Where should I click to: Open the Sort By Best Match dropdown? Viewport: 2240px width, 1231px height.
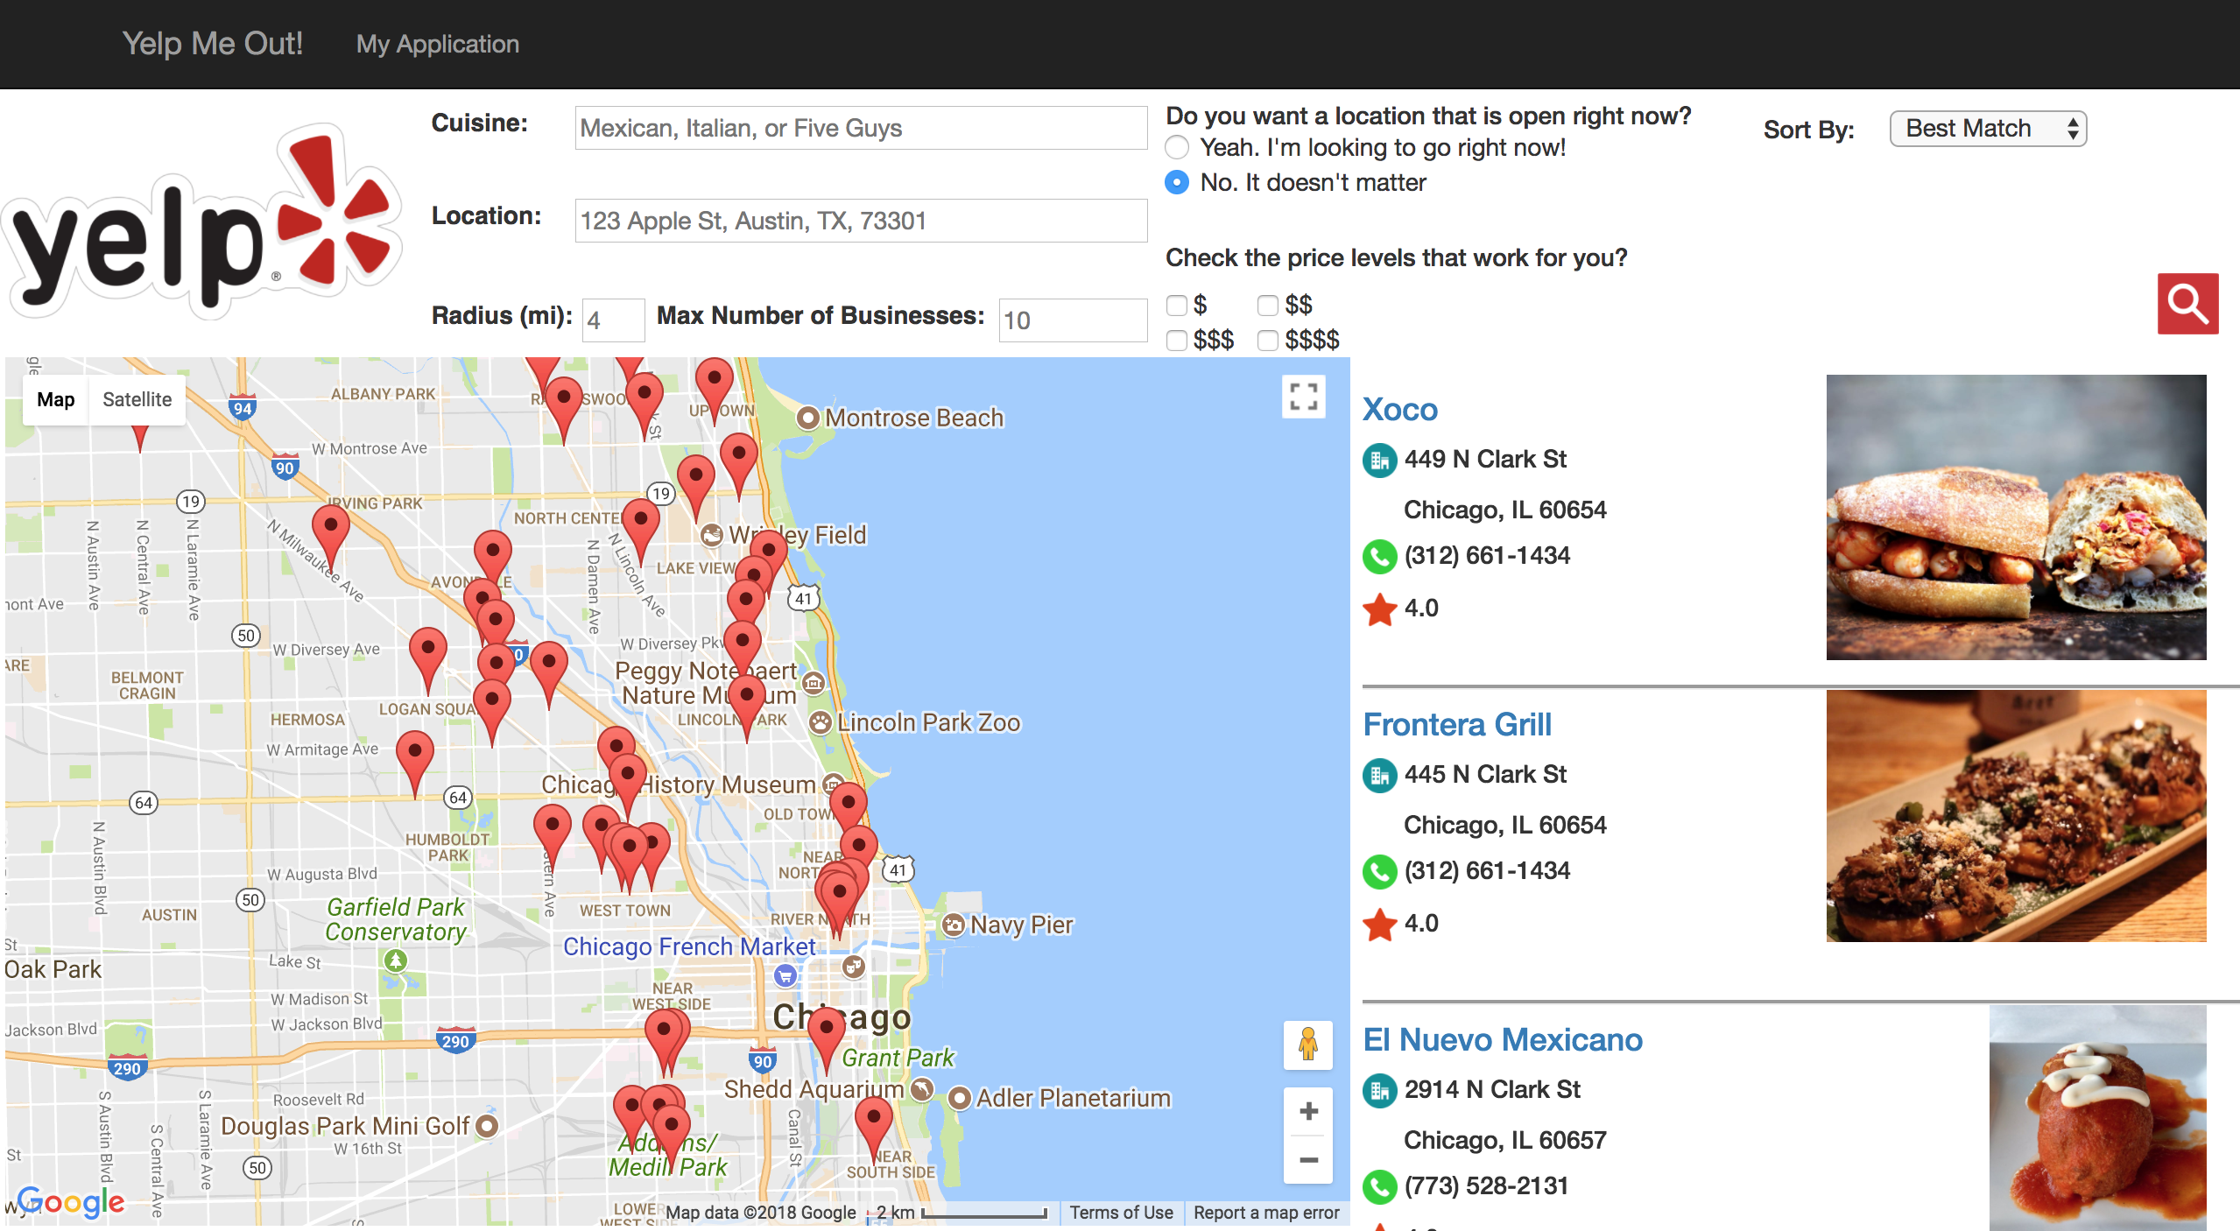click(x=1987, y=129)
